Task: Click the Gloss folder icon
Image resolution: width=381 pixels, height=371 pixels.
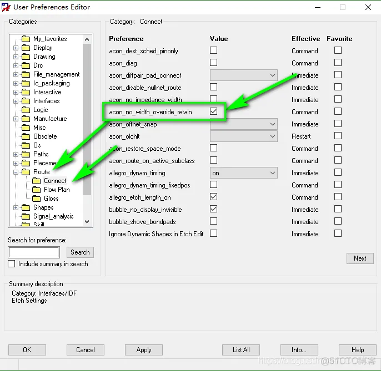Action: pos(37,199)
